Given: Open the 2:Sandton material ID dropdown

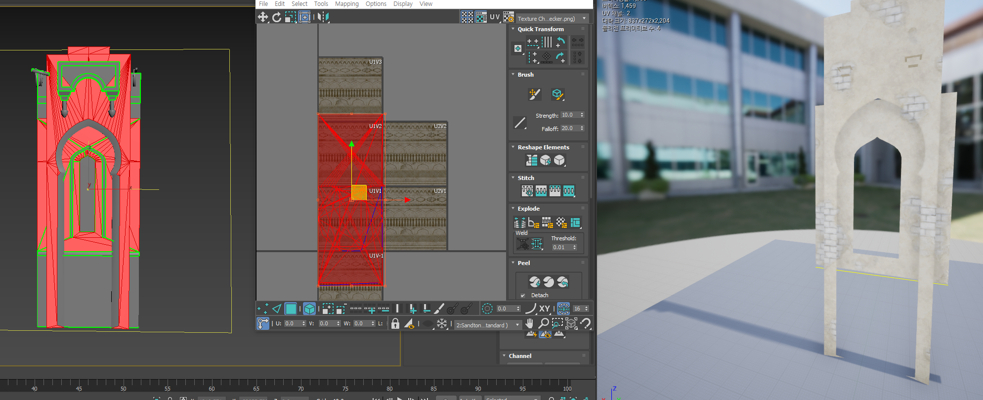Looking at the screenshot, I should click(x=488, y=325).
